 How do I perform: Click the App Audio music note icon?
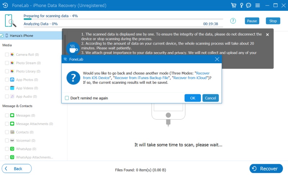12,96
